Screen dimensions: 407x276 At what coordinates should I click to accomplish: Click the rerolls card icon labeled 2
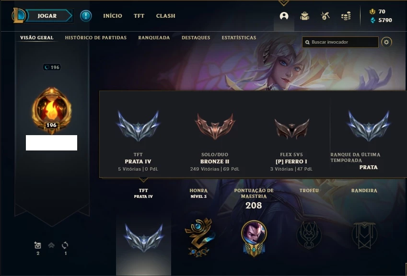pyautogui.click(x=38, y=245)
